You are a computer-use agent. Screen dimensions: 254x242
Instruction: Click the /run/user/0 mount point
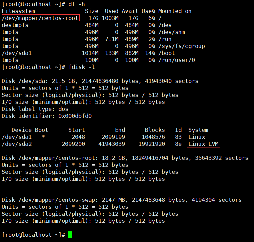[x=177, y=60]
